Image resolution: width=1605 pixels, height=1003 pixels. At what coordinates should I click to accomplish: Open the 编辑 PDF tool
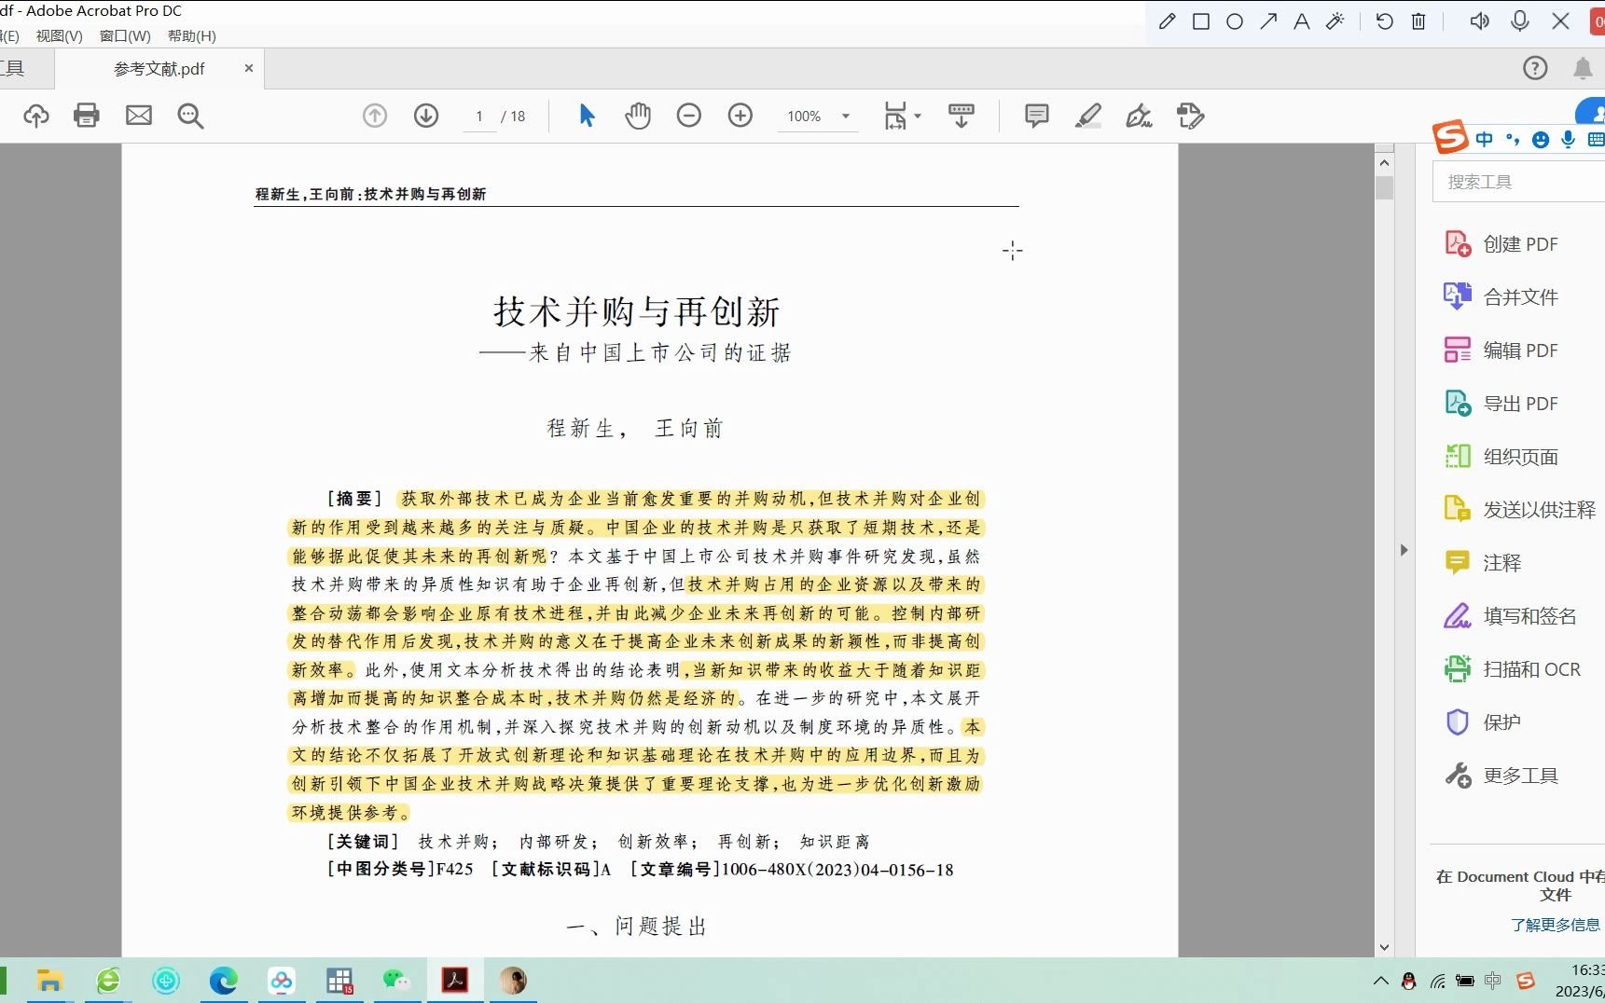pos(1501,350)
